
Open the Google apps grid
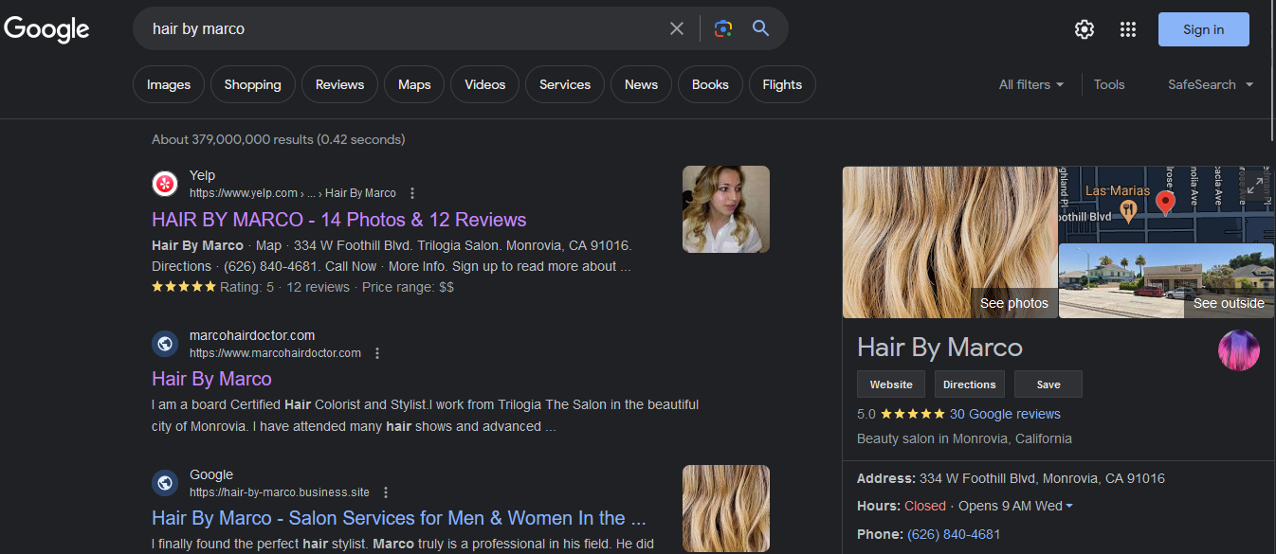pyautogui.click(x=1127, y=29)
